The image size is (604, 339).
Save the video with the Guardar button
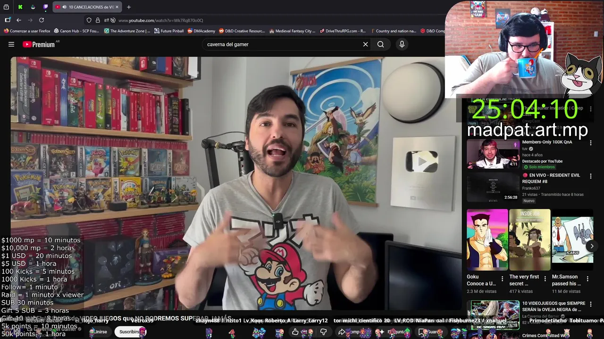click(430, 332)
